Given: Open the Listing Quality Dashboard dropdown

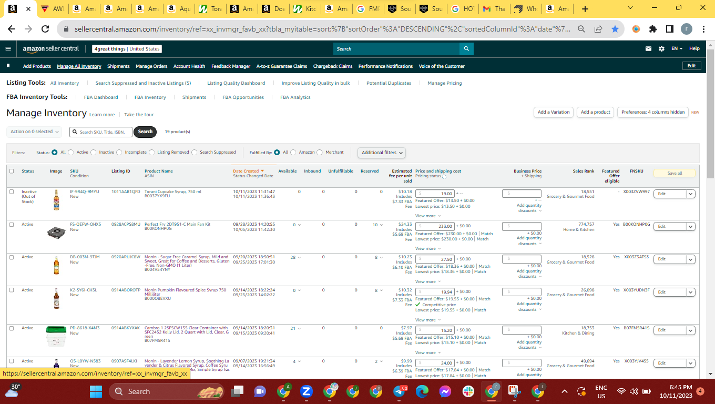Looking at the screenshot, I should (x=236, y=83).
